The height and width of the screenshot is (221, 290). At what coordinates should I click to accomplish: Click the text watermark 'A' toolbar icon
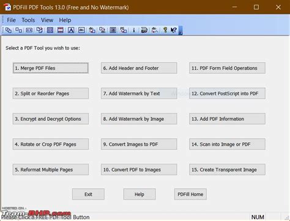(71, 31)
